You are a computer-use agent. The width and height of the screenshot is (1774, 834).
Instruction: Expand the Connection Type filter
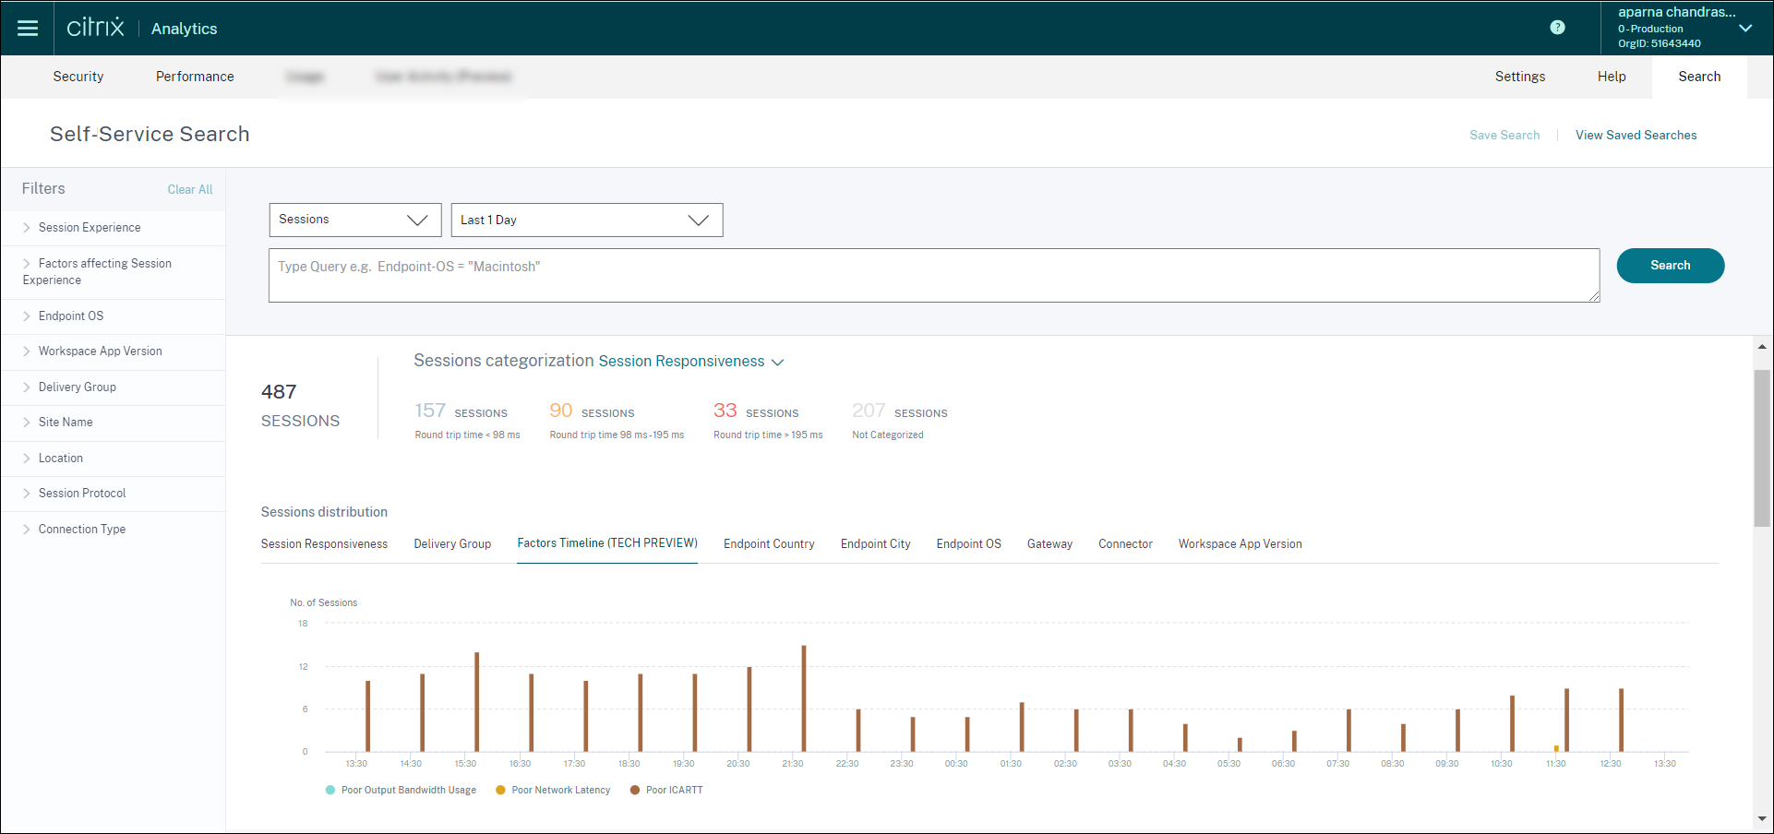(82, 530)
